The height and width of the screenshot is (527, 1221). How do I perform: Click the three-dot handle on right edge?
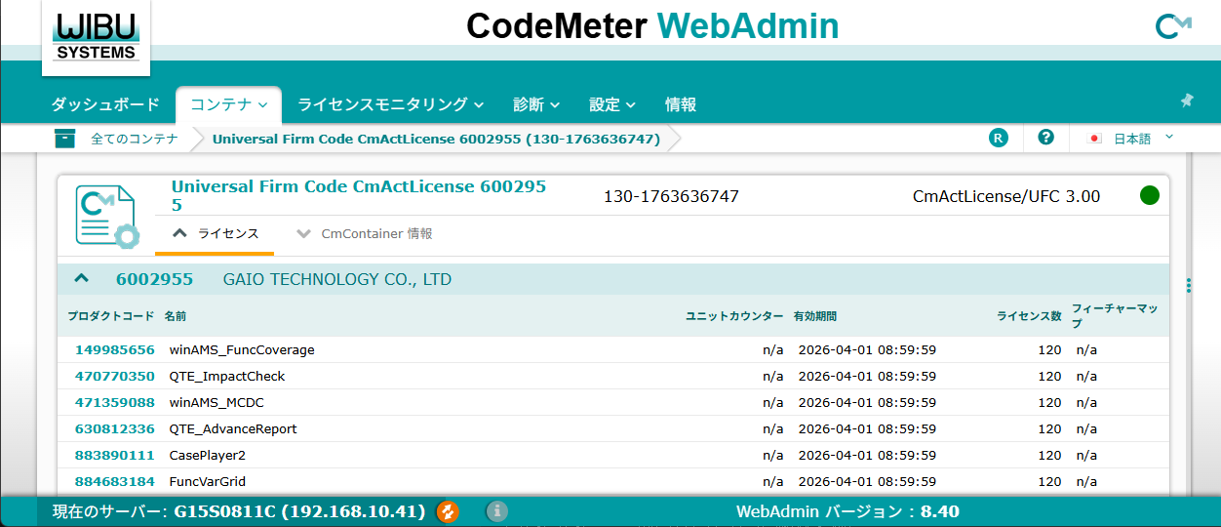click(x=1189, y=285)
